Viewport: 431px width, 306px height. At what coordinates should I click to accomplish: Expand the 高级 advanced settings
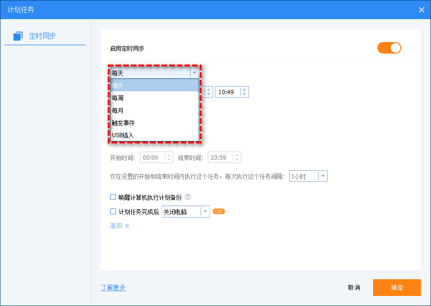(120, 226)
